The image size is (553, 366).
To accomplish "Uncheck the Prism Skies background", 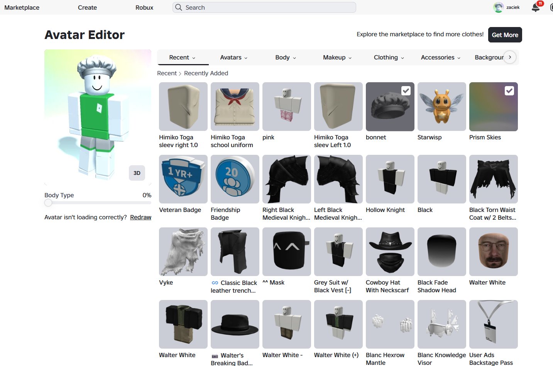I will click(509, 91).
